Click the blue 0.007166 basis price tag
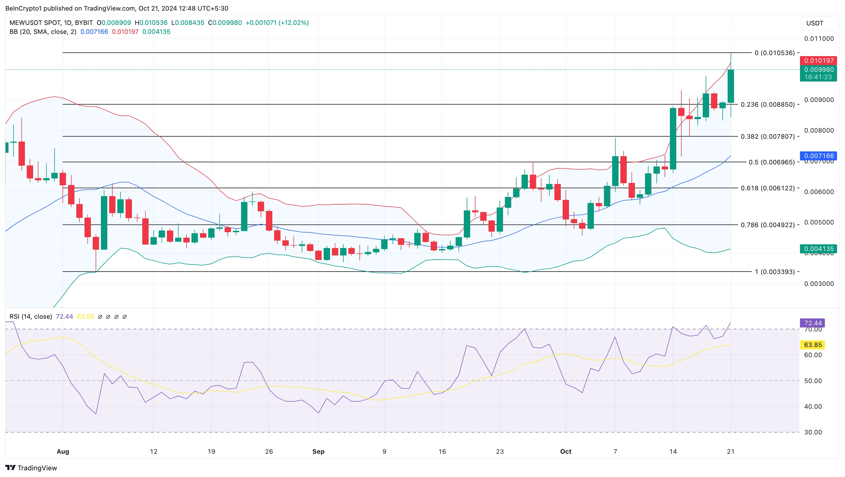 (819, 156)
